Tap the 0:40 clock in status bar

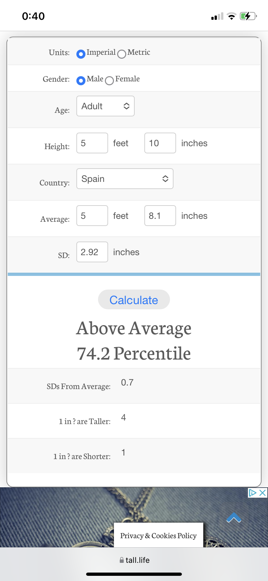(x=33, y=16)
